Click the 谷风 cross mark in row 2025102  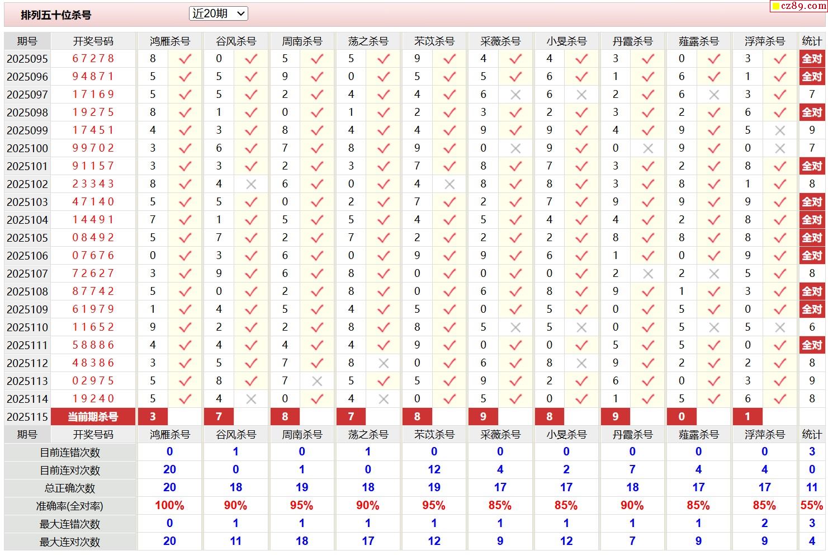click(x=251, y=184)
